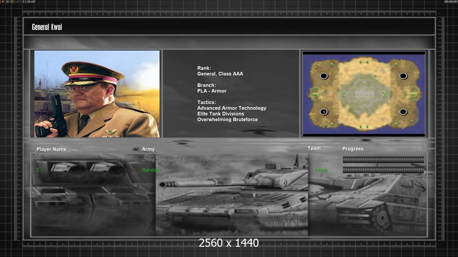The image size is (458, 257).
Task: Click the green 'Random' army entry
Action: pyautogui.click(x=151, y=170)
